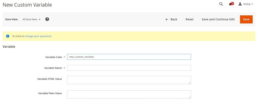Click the blue info icon in notice

8,36
